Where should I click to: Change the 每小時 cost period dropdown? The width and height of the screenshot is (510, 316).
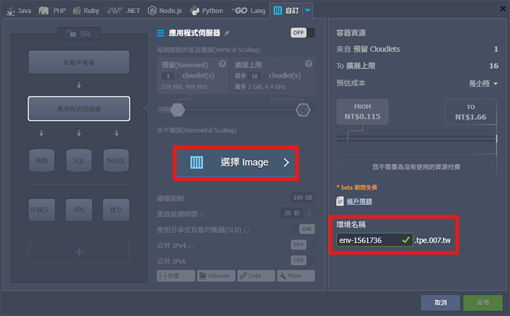coord(483,83)
